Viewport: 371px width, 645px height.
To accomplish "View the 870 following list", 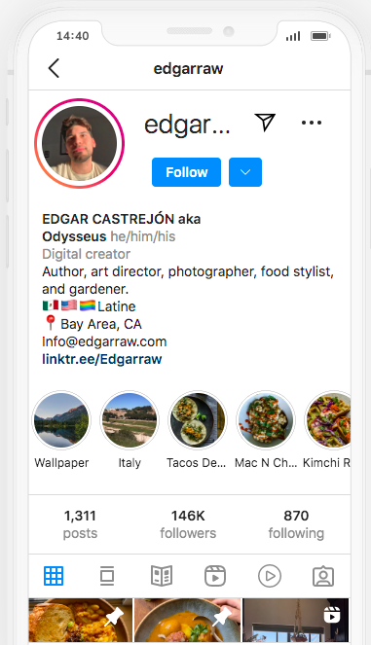I will click(296, 524).
